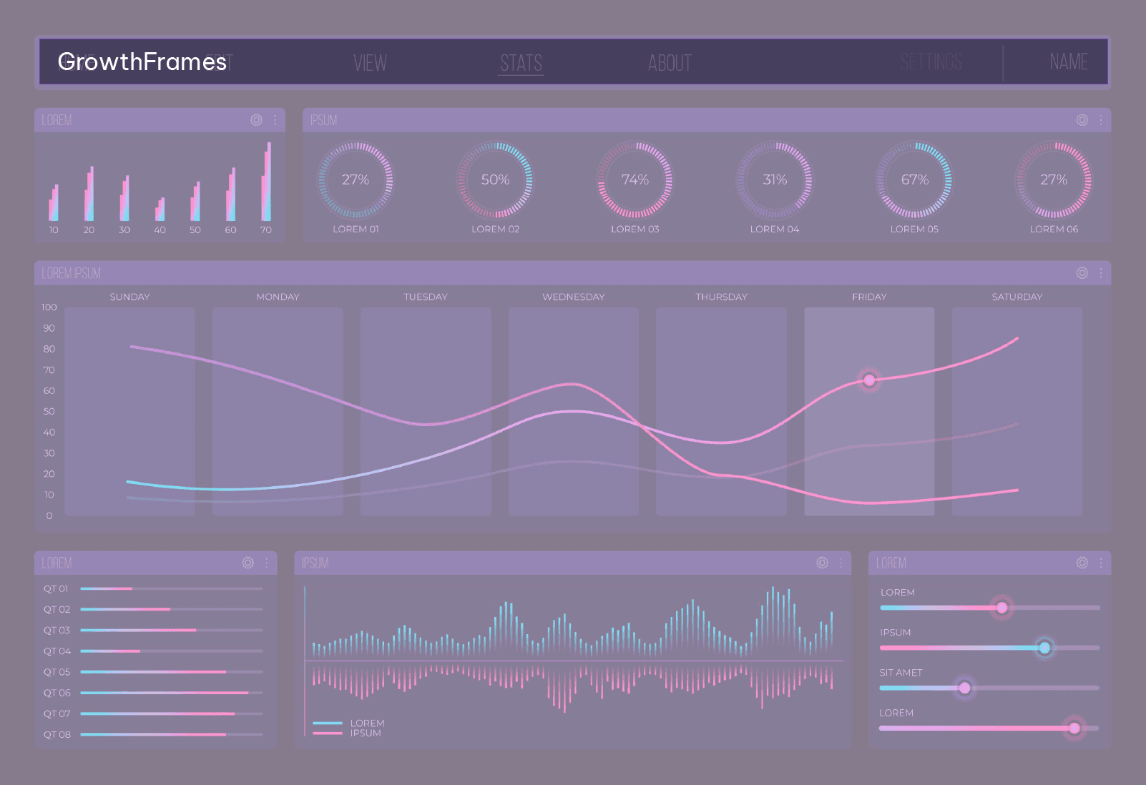Click gear icon in top IPSUM gauges panel
Screen dimensions: 1146x785
1082,120
